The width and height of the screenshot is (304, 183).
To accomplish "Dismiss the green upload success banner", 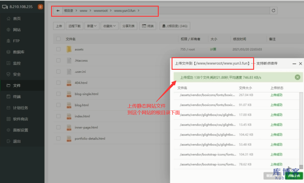I will [297, 77].
